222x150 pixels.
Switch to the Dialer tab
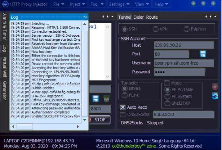coord(139,17)
